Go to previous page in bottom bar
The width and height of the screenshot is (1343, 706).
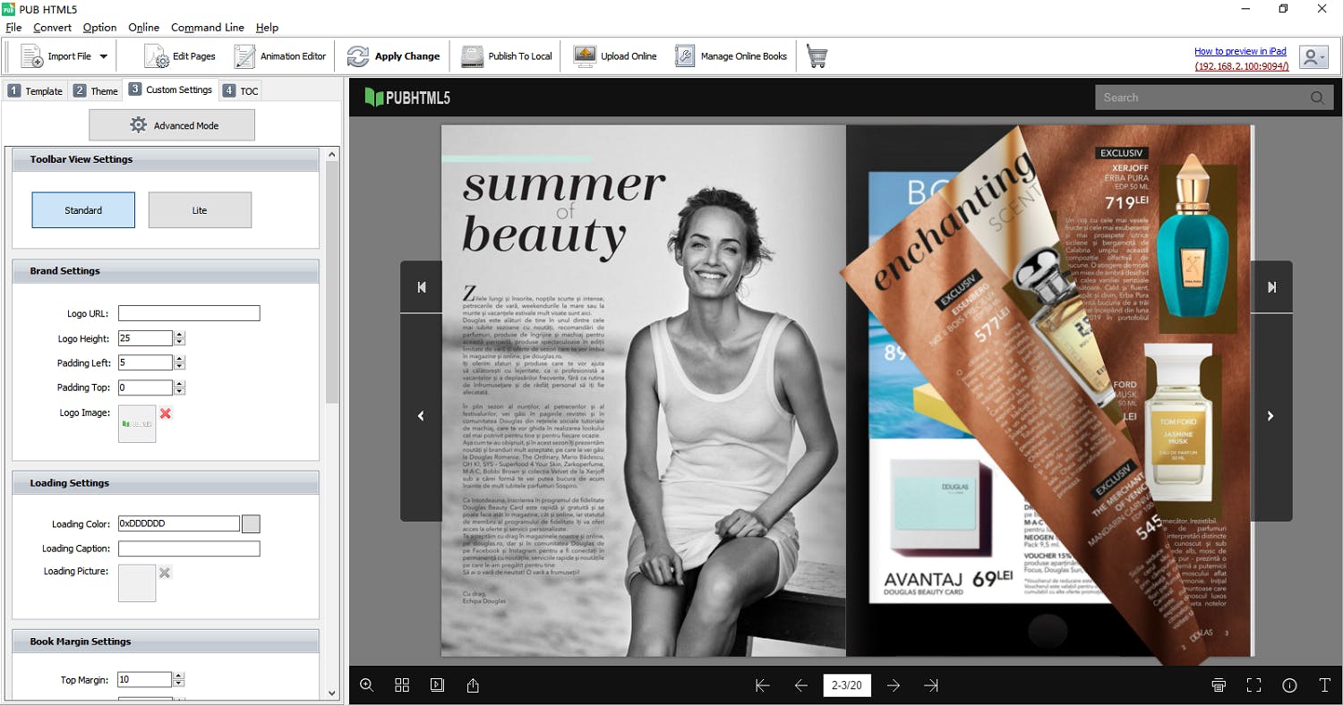(801, 685)
